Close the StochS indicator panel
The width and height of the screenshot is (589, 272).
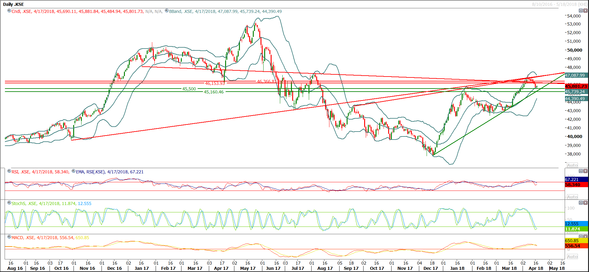click(x=585, y=203)
